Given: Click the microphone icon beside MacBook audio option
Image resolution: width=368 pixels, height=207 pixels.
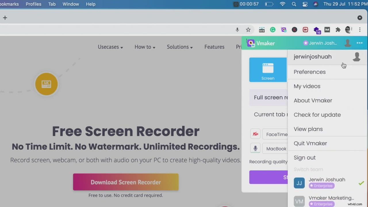Looking at the screenshot, I should [255, 148].
